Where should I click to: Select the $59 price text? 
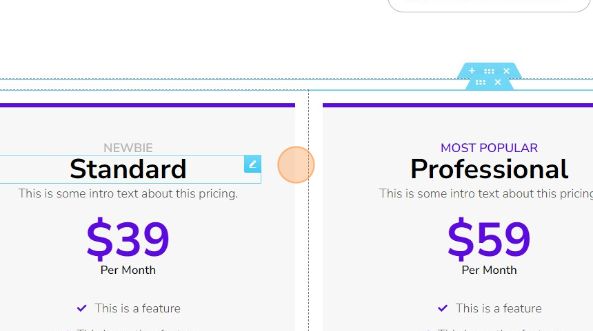point(489,239)
